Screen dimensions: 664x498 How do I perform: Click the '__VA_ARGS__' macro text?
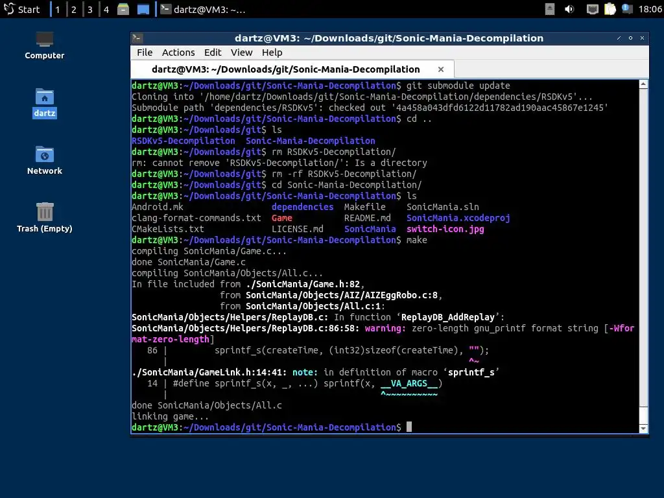click(x=409, y=383)
